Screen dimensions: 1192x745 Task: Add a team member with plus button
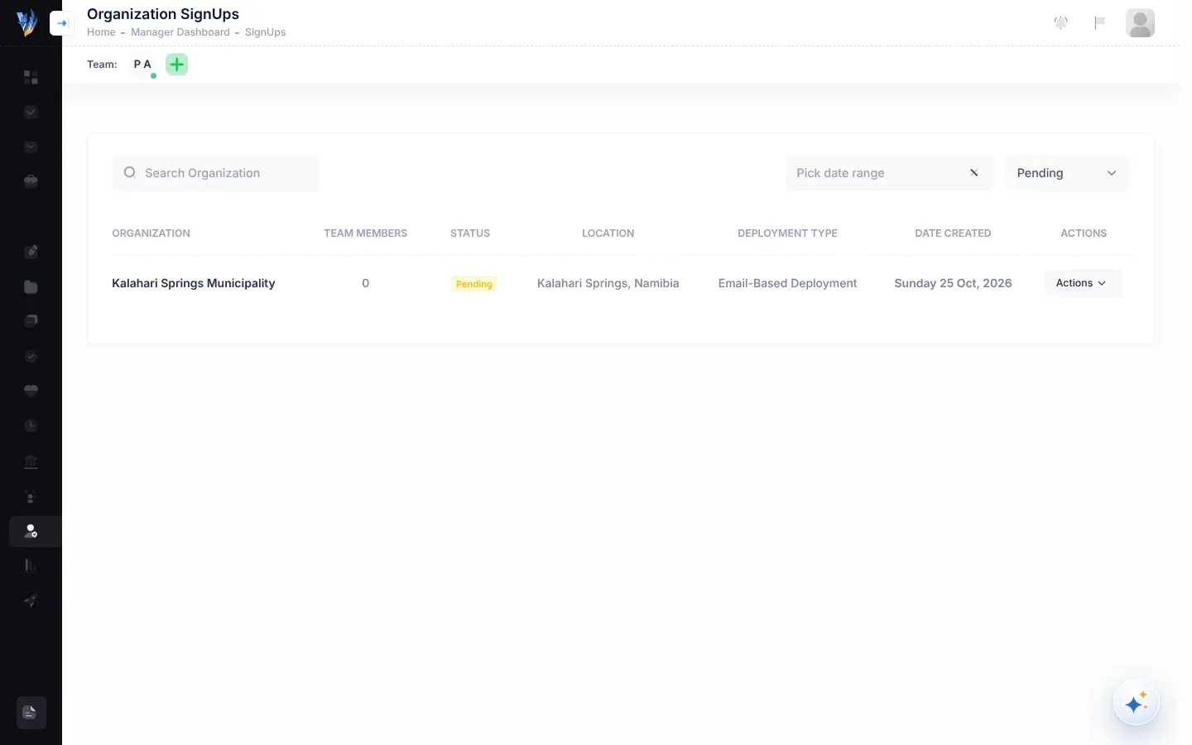coord(177,65)
